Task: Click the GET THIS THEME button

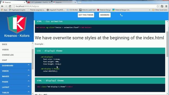Action: 86,15
